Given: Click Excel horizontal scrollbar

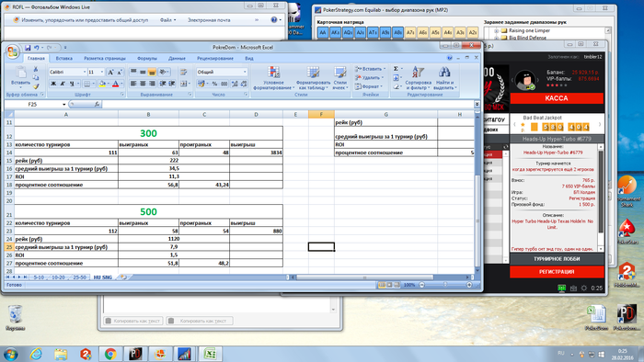Looking at the screenshot, I should (x=364, y=277).
